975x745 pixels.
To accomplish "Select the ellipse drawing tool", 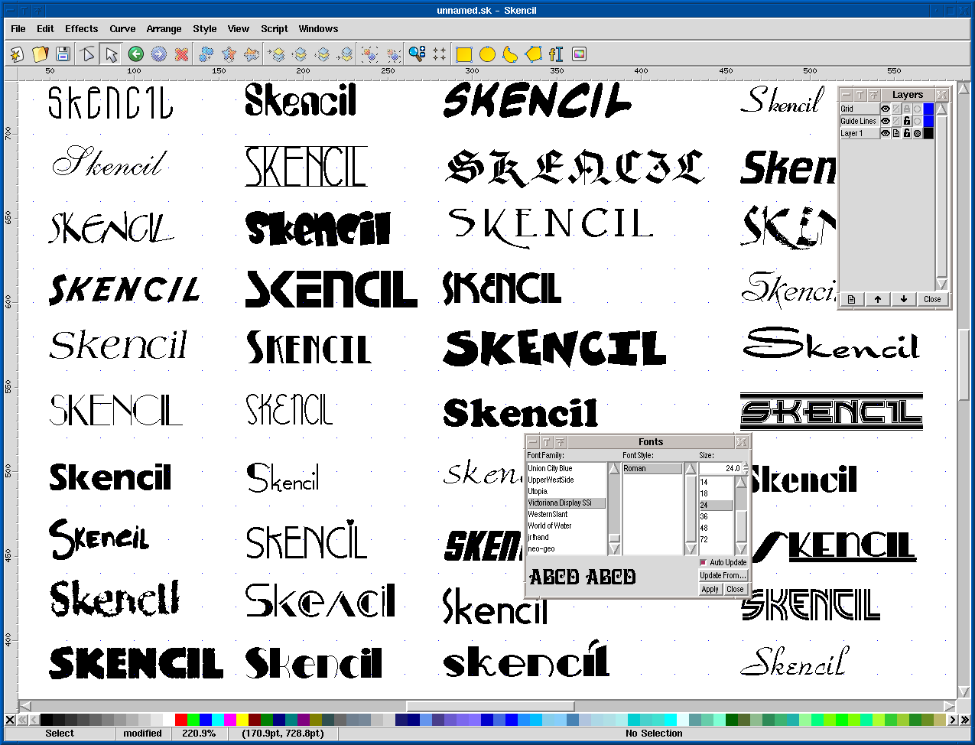I will pos(487,54).
